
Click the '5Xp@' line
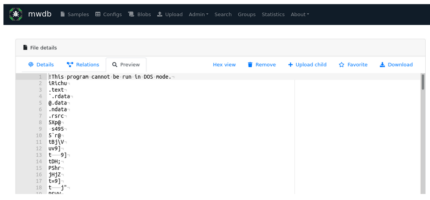pos(54,123)
